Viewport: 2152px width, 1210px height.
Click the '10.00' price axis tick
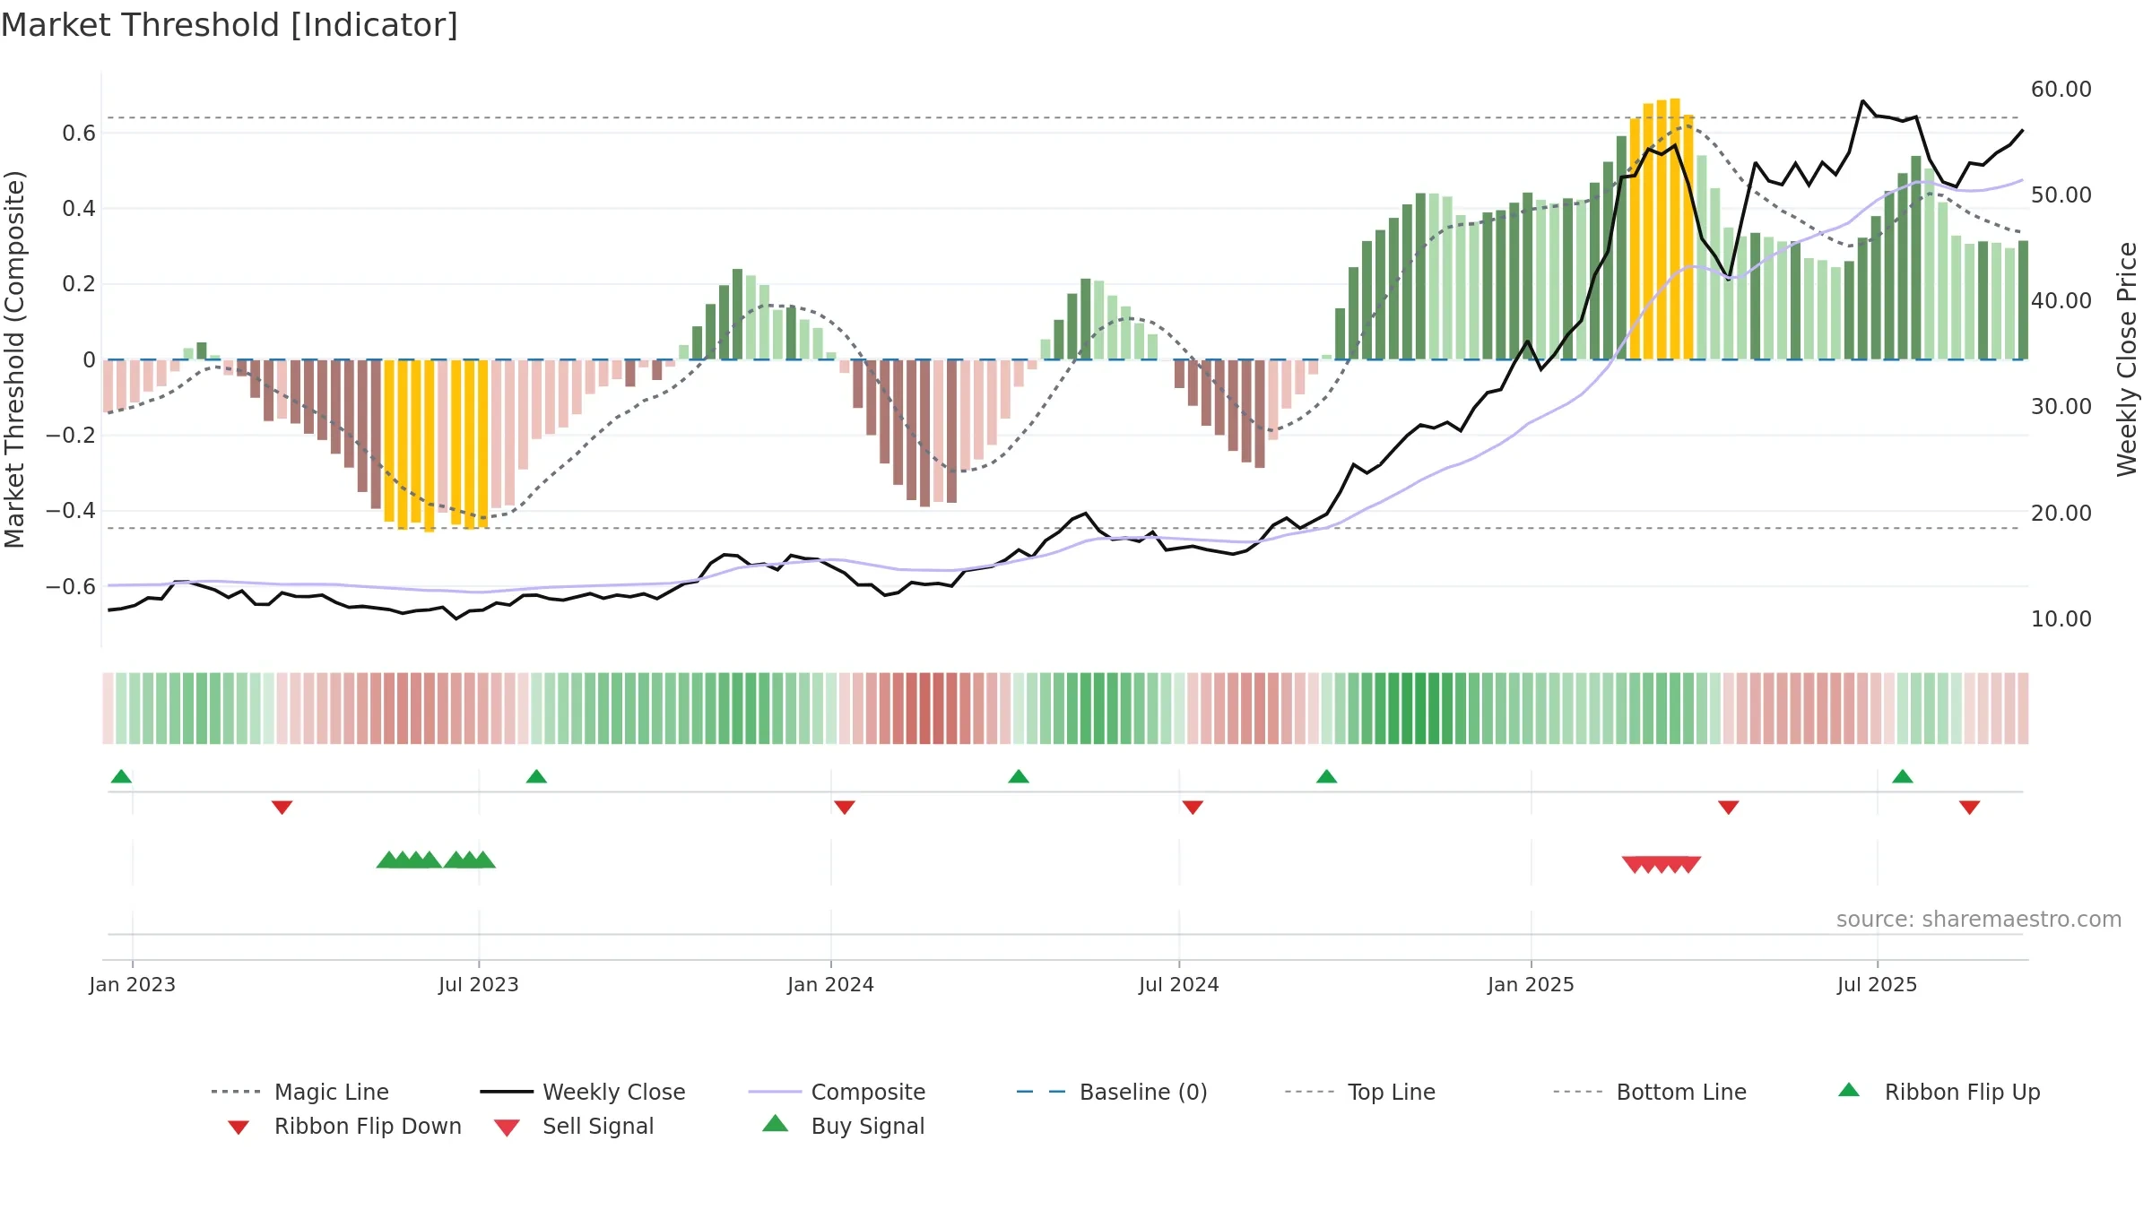[2061, 619]
